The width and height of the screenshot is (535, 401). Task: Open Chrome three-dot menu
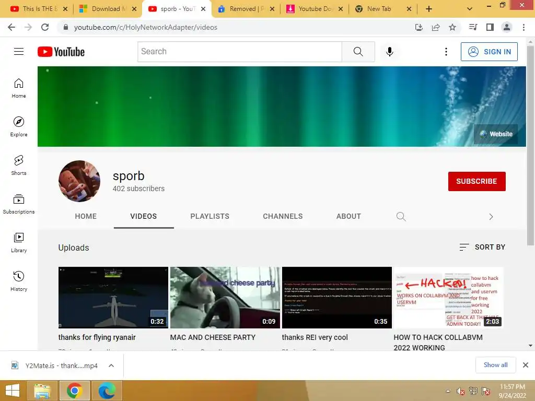524,27
